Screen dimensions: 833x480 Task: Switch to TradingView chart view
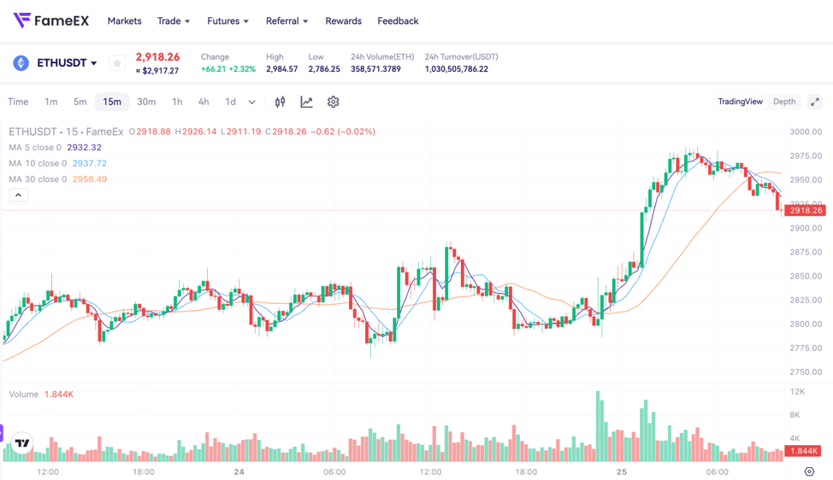[740, 102]
